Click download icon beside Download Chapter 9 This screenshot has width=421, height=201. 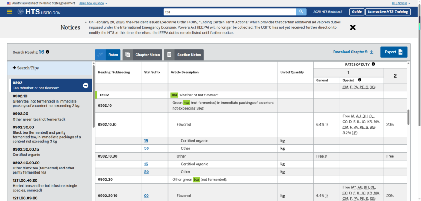[372, 52]
